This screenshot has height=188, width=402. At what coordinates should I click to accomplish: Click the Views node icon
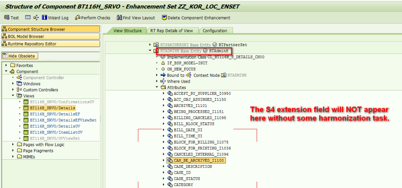click(19, 95)
